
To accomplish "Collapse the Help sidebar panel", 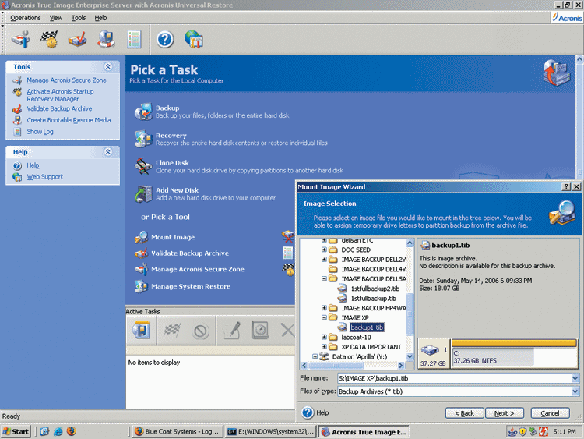I will [x=108, y=152].
